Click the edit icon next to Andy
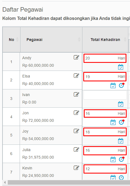Viewport: 130px width, 186px height. (76, 57)
